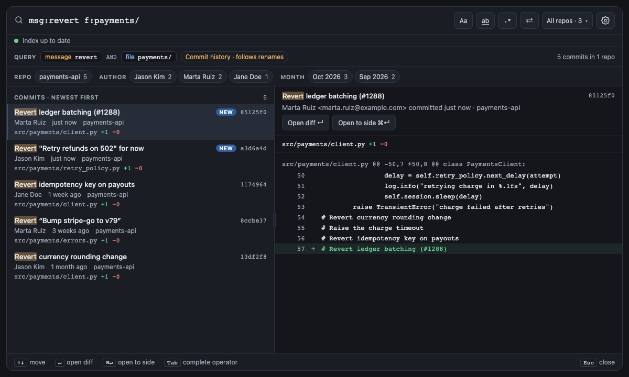Click the cmd-enter open to side hint
Viewport: 629px width, 377px height.
click(x=129, y=362)
